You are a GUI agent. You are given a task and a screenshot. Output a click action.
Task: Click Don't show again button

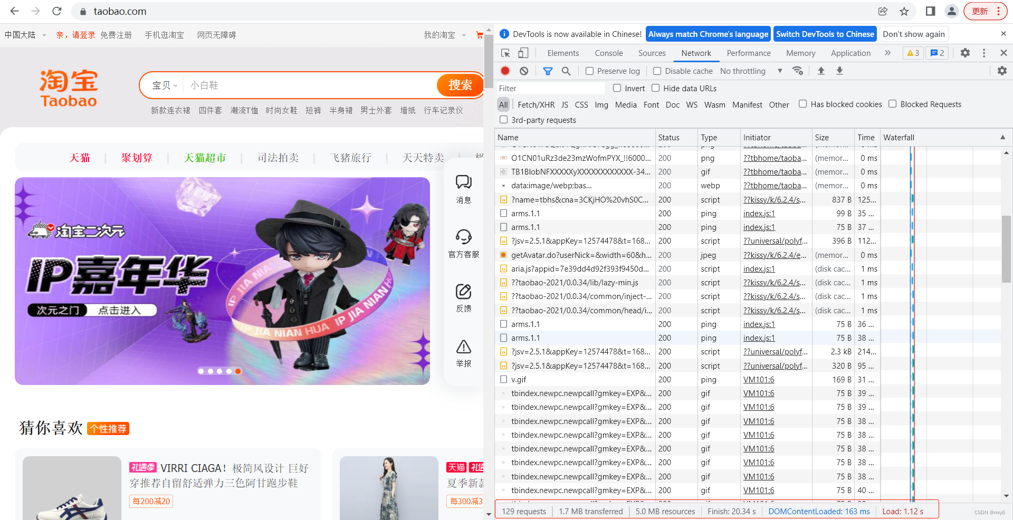coord(914,34)
